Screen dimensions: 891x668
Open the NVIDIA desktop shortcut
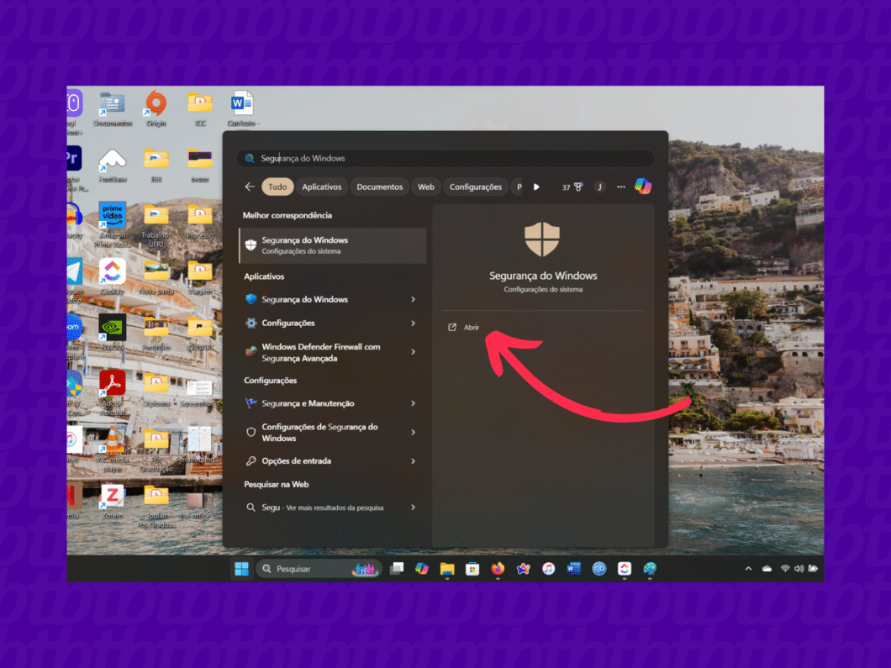pos(113,332)
